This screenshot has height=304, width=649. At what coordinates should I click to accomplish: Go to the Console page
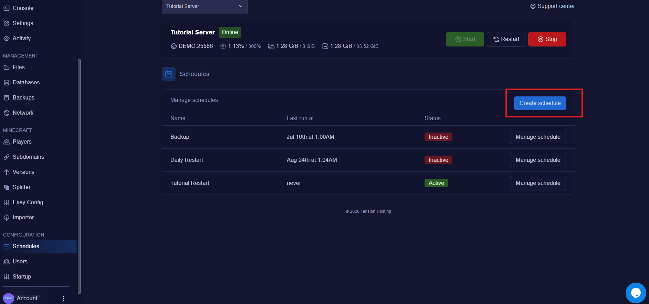coord(38,8)
